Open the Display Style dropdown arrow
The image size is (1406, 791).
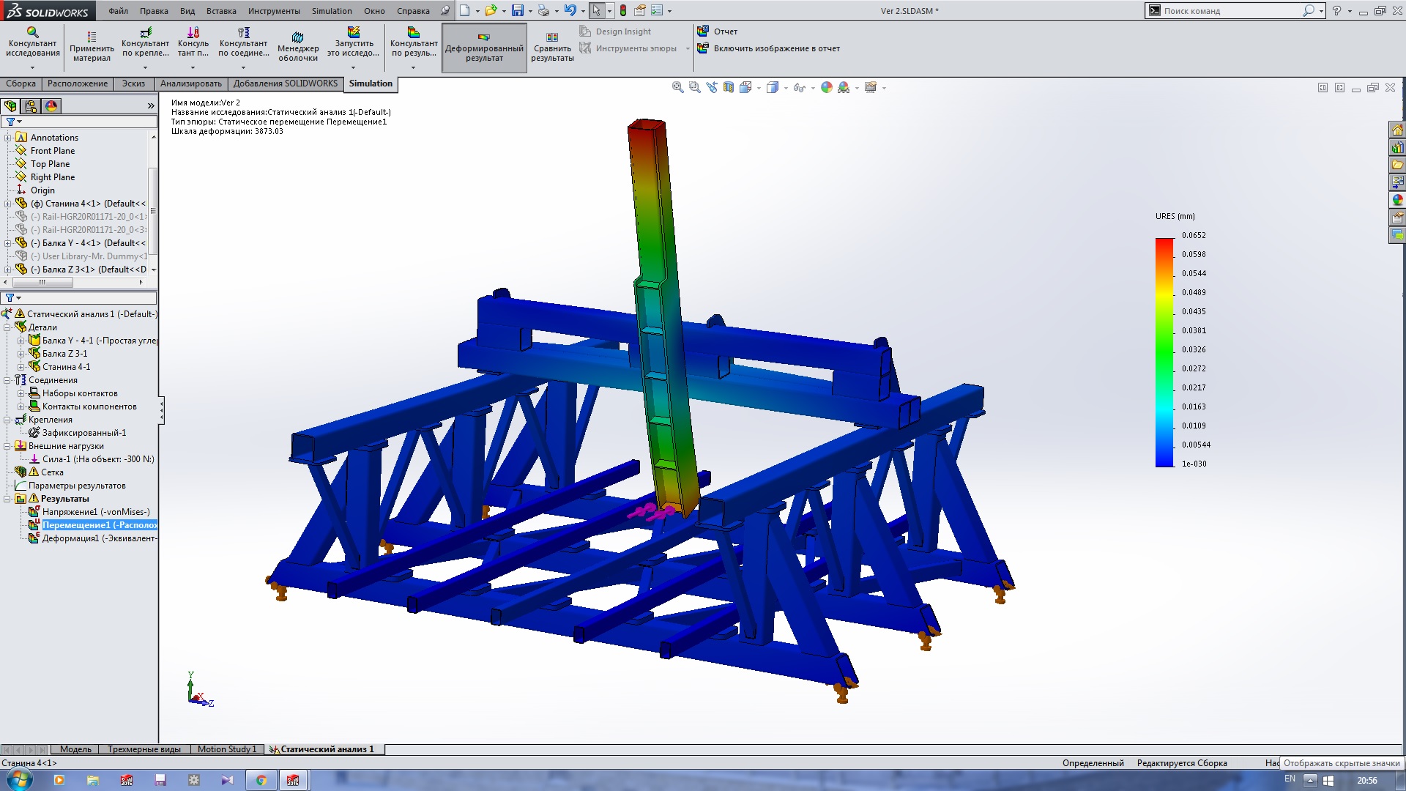[786, 88]
